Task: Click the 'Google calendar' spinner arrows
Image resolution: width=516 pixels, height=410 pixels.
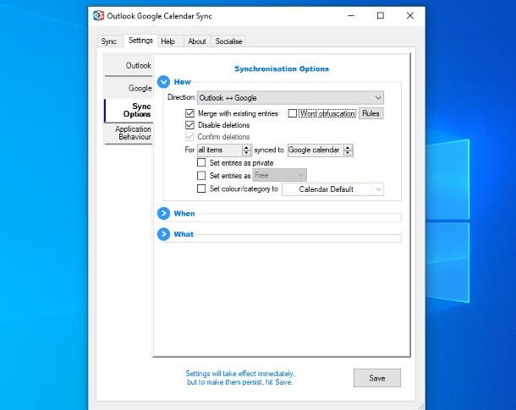Action: 348,150
